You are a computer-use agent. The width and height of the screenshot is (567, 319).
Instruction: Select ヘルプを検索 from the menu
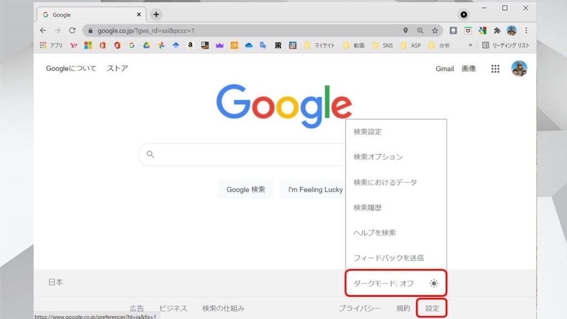coord(396,233)
